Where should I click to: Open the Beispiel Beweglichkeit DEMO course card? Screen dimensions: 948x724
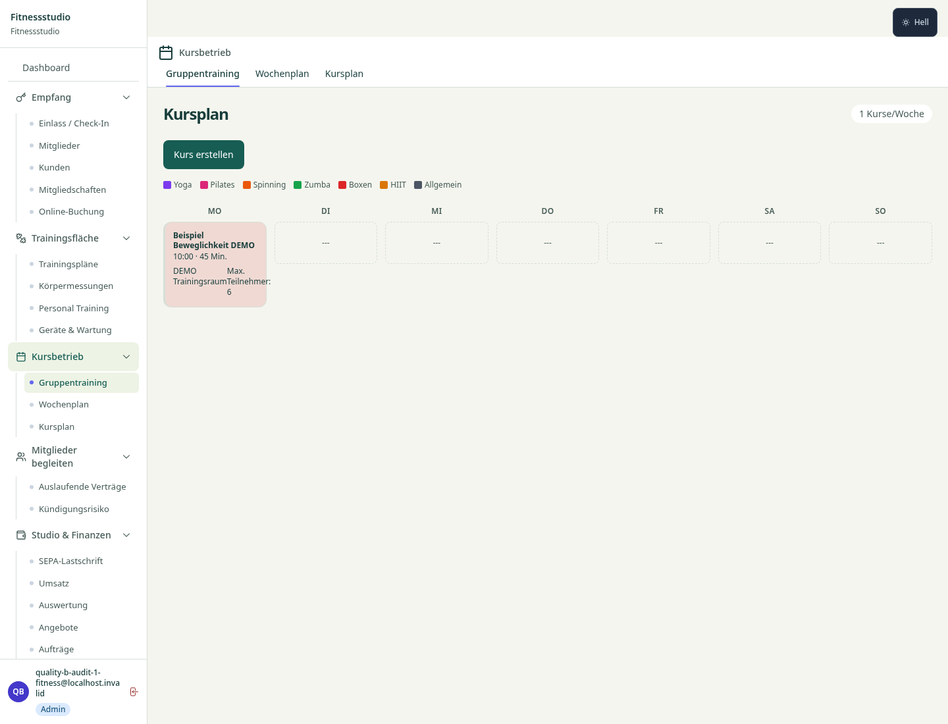[x=215, y=265]
